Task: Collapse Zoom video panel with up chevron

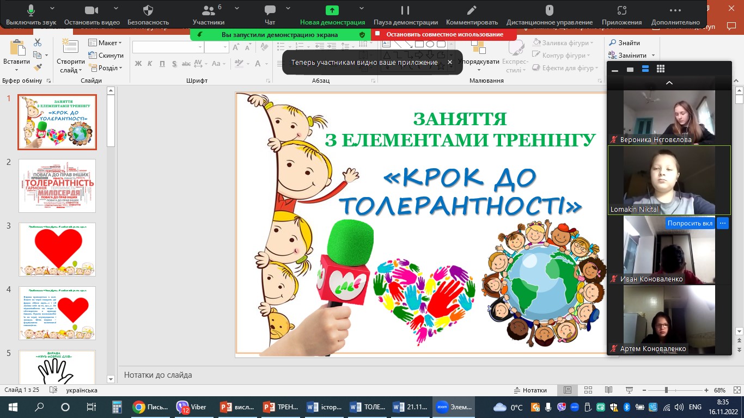Action: point(669,83)
